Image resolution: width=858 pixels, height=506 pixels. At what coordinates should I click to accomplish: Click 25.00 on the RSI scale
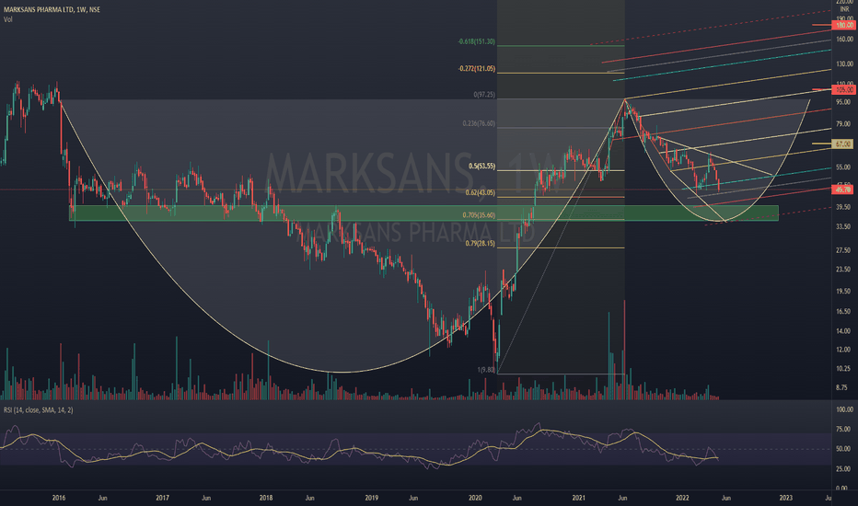click(843, 469)
